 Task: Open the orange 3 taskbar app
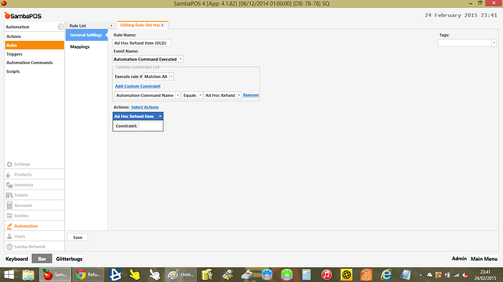coord(366,275)
